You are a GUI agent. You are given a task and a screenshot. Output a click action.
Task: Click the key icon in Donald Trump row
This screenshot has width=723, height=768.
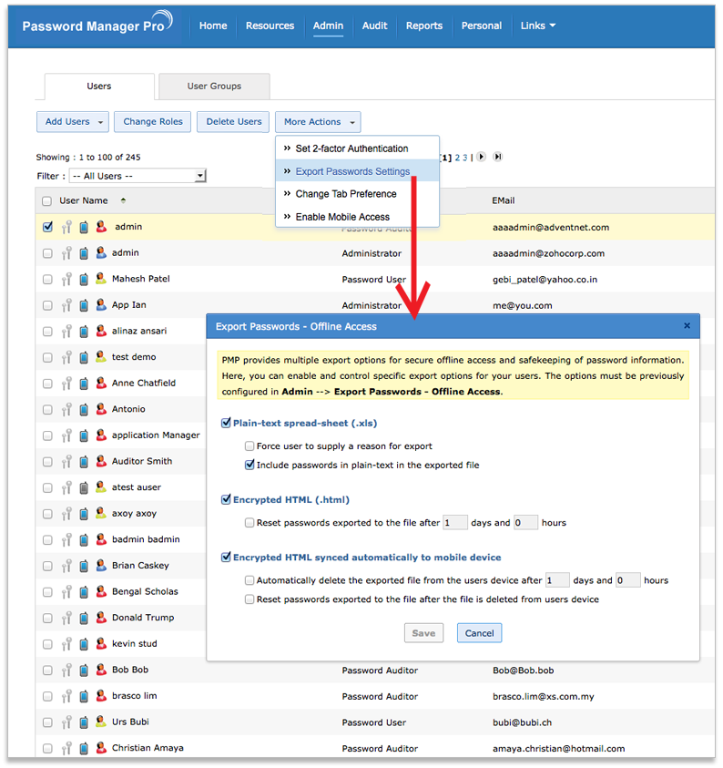tap(66, 618)
